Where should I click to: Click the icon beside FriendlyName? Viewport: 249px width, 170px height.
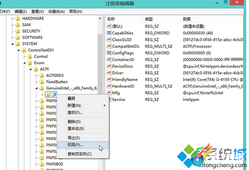[x=109, y=80]
